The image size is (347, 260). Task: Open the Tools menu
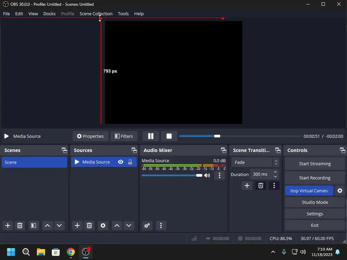[x=123, y=14]
